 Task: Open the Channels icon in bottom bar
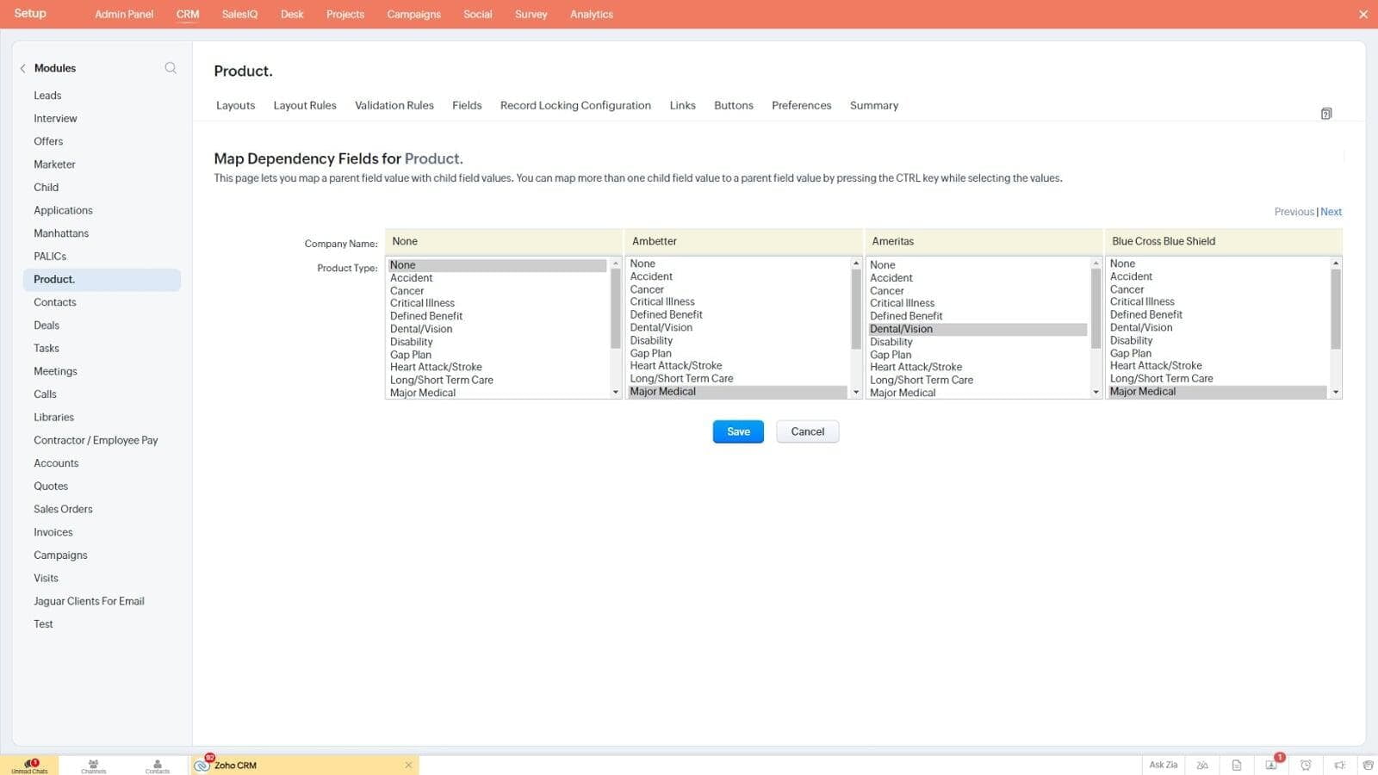point(94,765)
